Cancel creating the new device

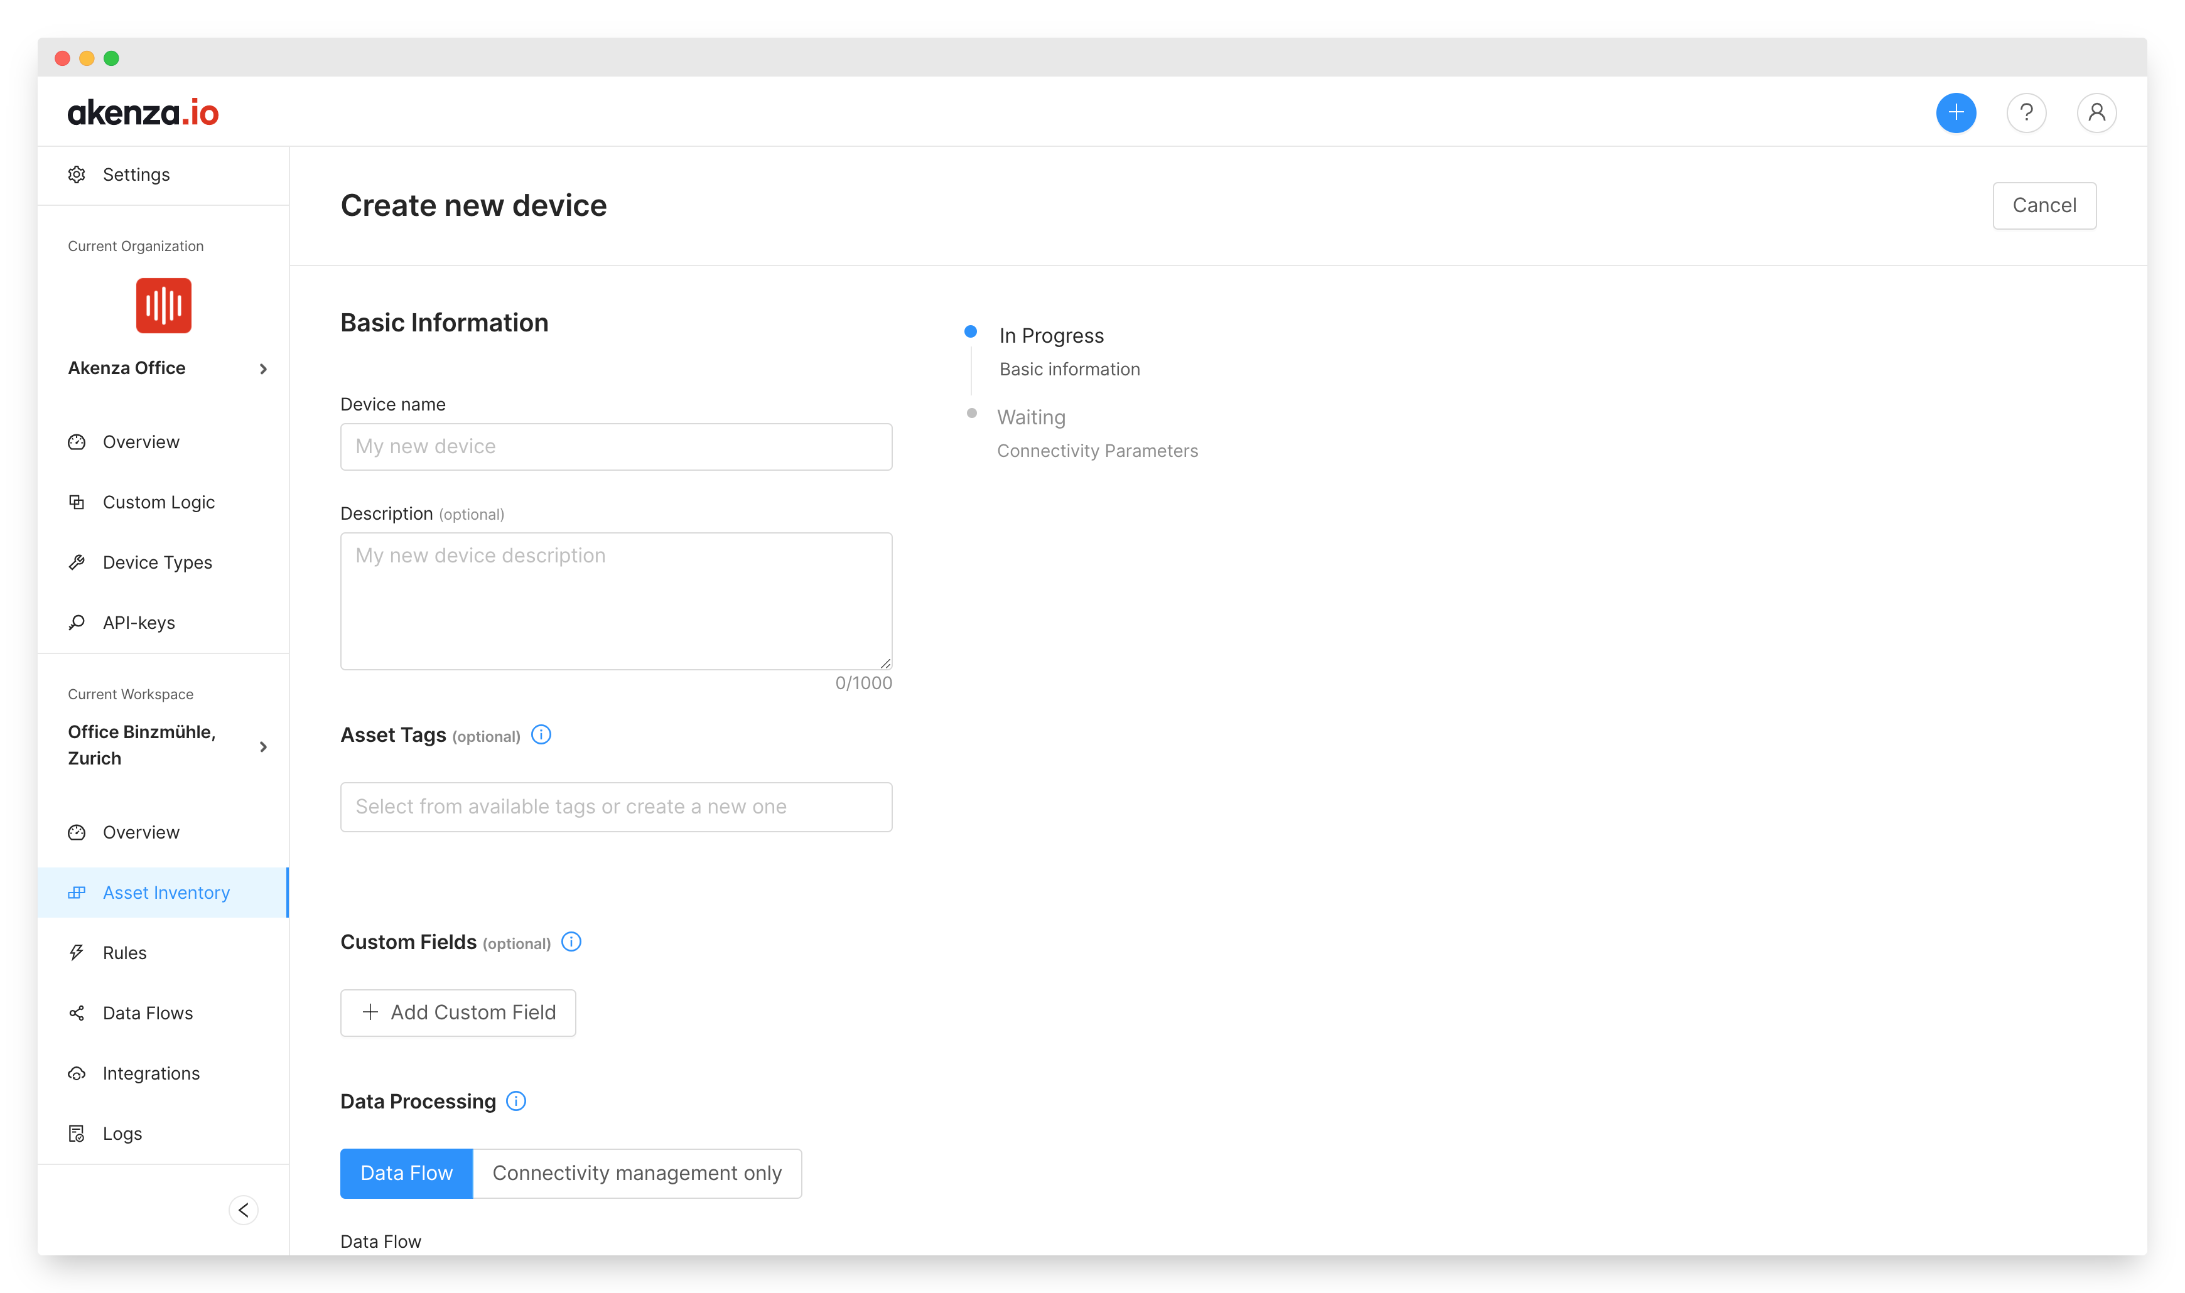(2044, 206)
